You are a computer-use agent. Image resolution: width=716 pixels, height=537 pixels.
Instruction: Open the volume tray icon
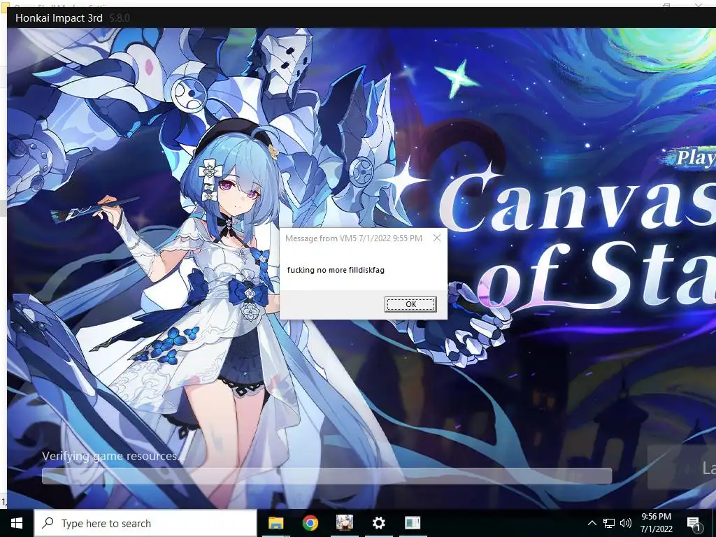click(x=626, y=523)
